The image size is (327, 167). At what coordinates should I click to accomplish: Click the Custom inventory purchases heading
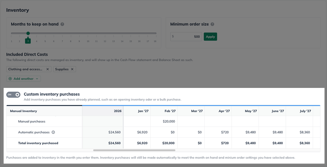click(52, 94)
